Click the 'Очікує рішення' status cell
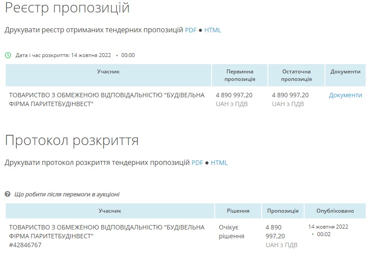 pos(232,232)
